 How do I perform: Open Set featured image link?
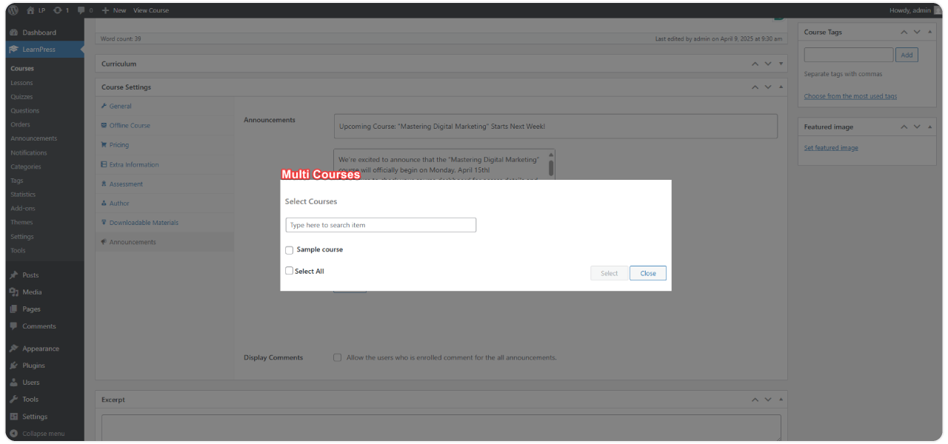830,147
